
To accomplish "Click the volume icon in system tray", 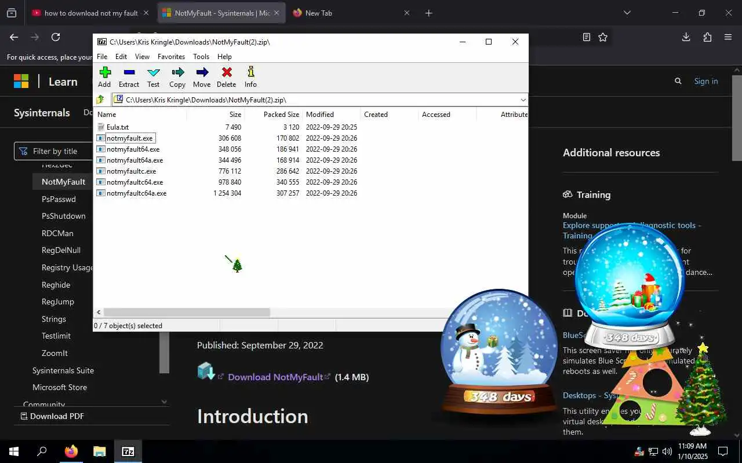I will pyautogui.click(x=667, y=451).
